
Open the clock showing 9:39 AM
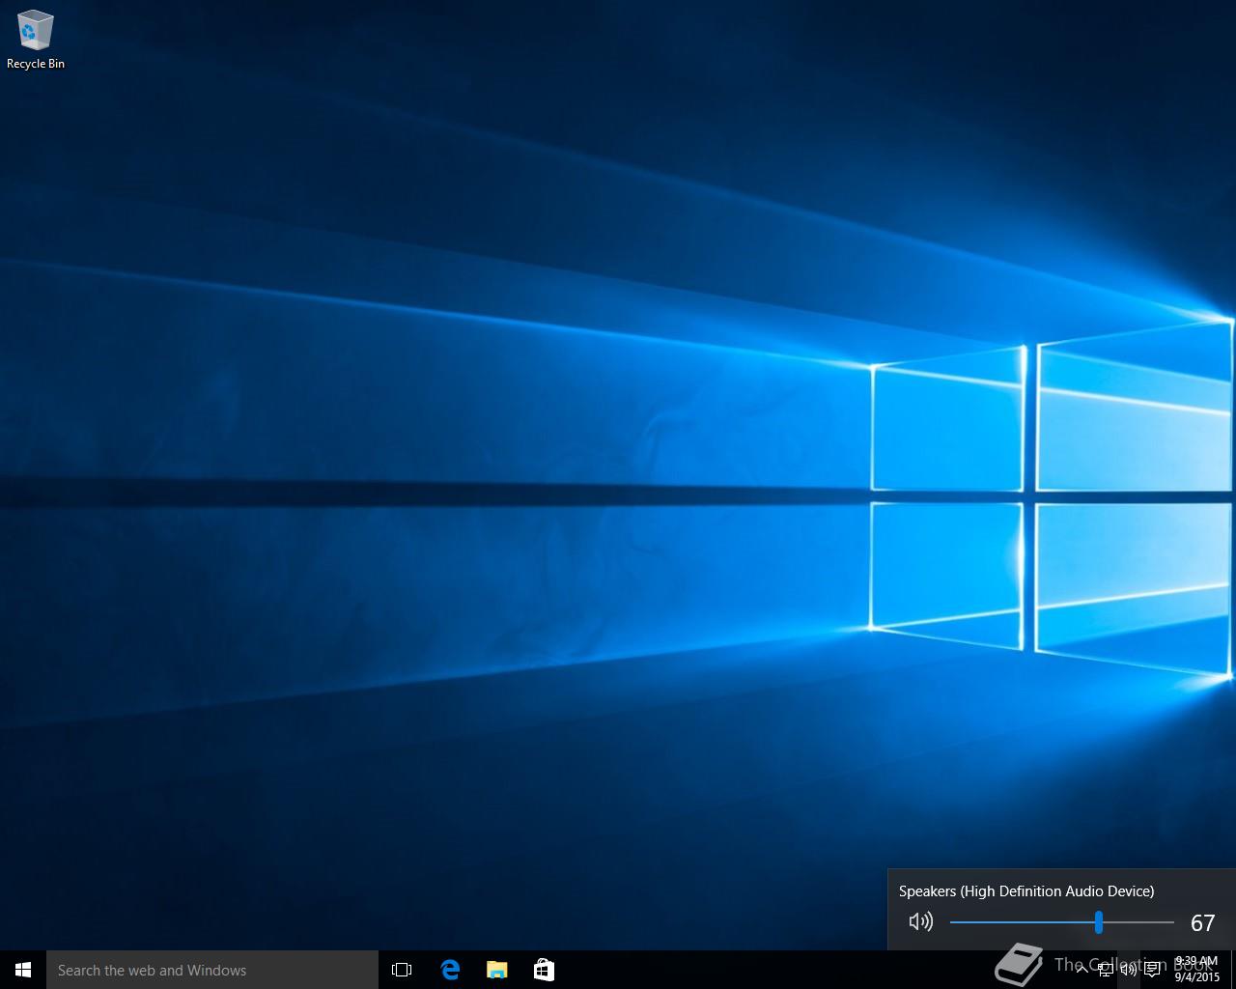(1197, 970)
